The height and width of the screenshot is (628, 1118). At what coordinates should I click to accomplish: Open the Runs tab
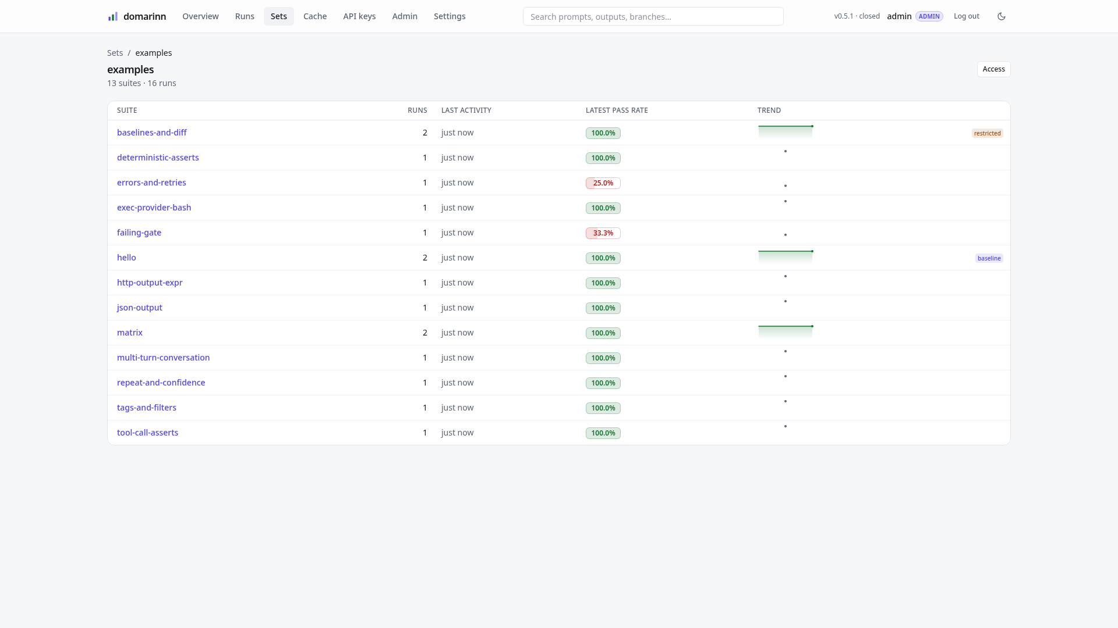(x=245, y=16)
